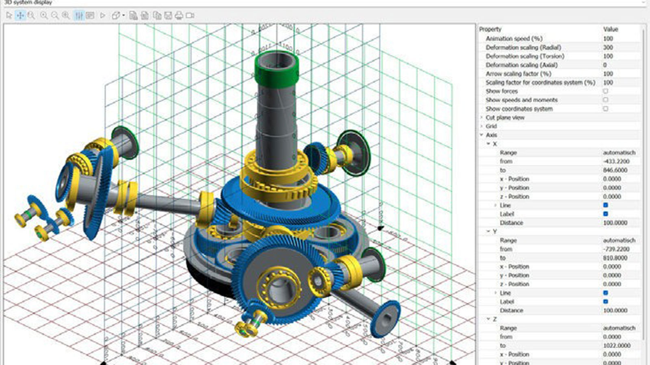The height and width of the screenshot is (365, 650).
Task: Expand the Grid property group
Action: click(482, 126)
